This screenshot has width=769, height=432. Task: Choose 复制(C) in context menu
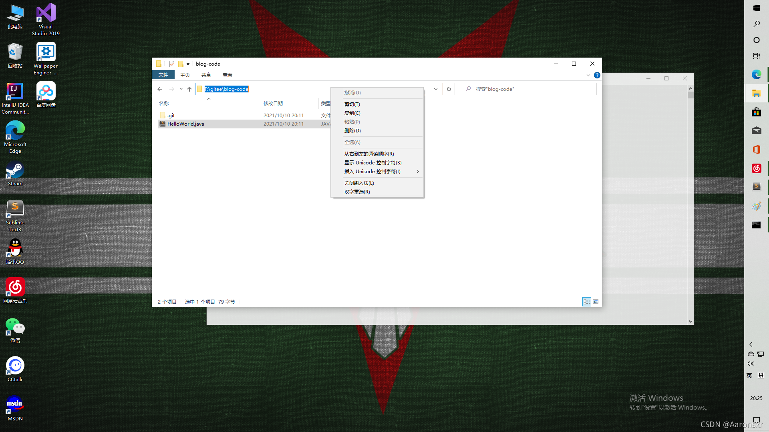click(x=377, y=113)
